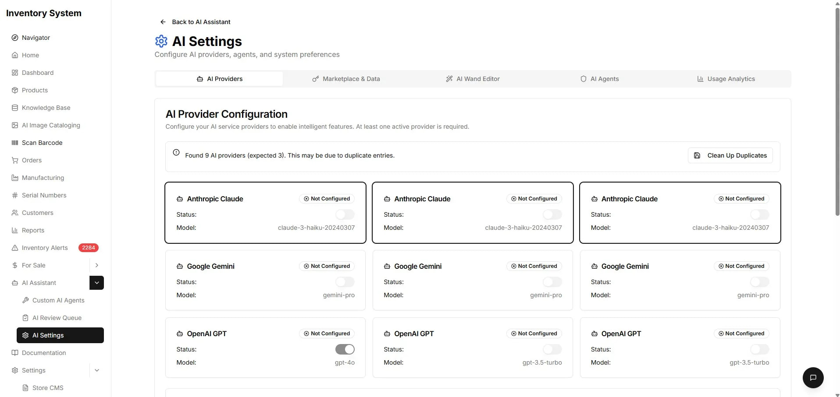The width and height of the screenshot is (840, 397).
Task: Click the Home house icon
Action: 15,55
